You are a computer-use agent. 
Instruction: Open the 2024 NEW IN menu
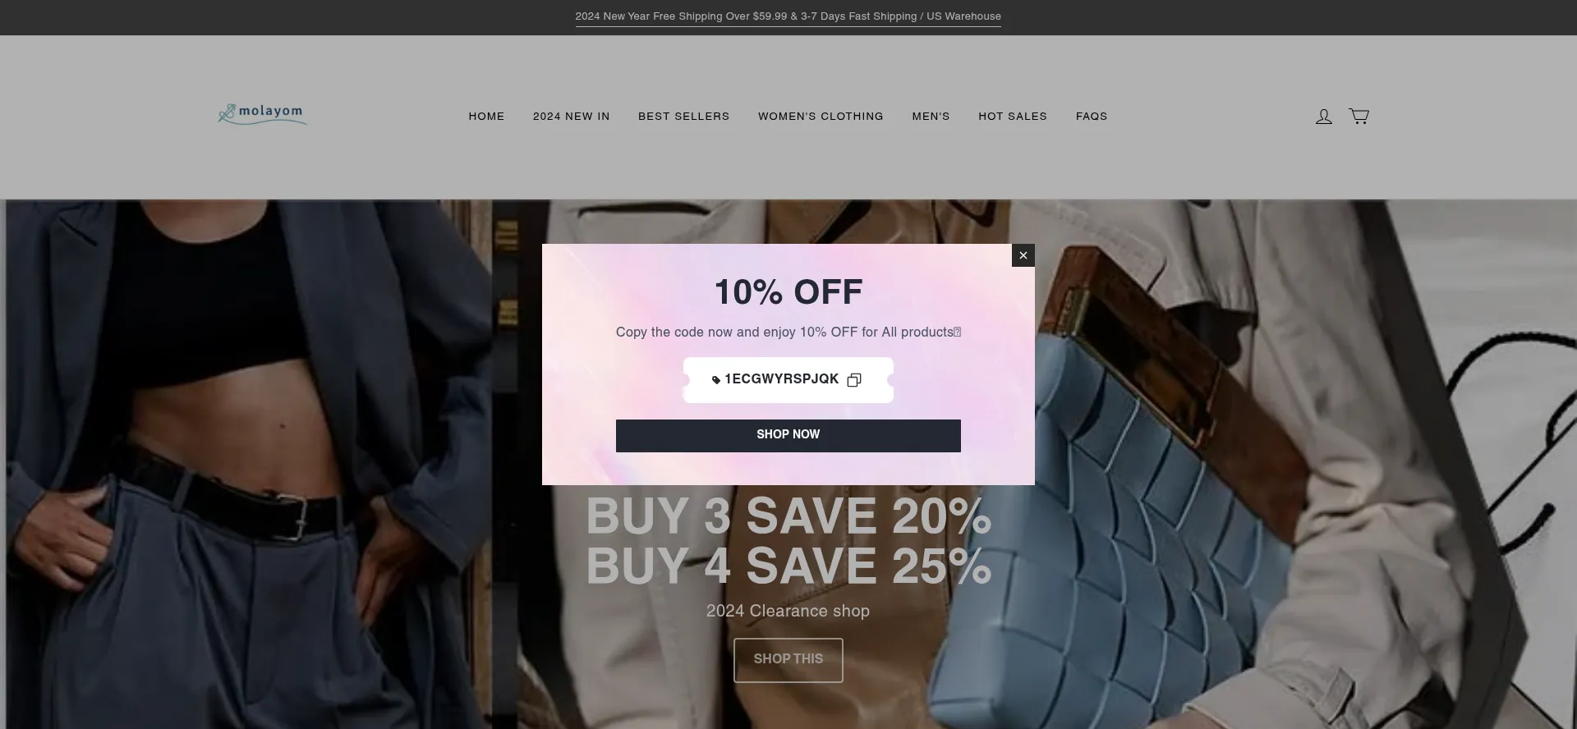click(571, 117)
